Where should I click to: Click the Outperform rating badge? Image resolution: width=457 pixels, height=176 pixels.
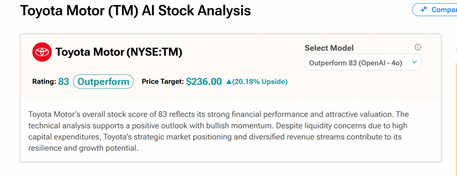coord(103,82)
